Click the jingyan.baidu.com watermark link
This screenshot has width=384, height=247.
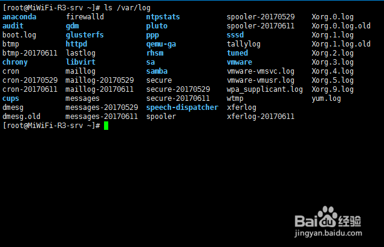(x=328, y=233)
